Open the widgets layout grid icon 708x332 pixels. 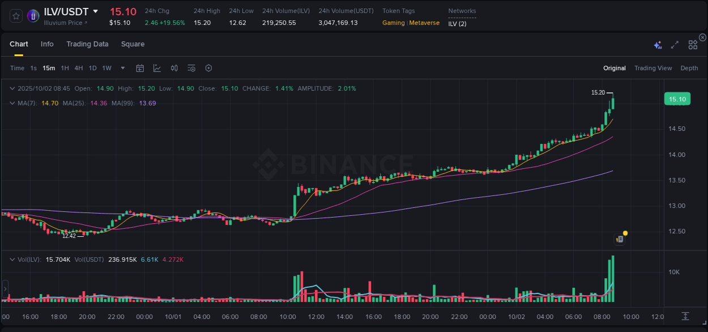coord(693,44)
